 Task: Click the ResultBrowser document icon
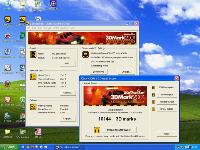(x=153, y=102)
